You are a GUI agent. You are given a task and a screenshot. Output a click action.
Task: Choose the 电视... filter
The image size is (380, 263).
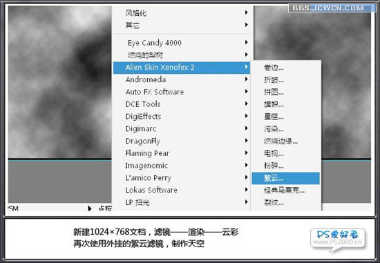point(286,153)
